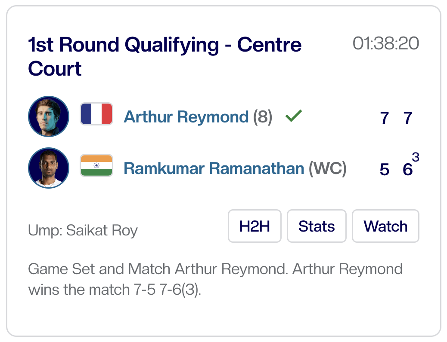Click the Game Set and Match summary text
The height and width of the screenshot is (342, 447).
coord(215,279)
